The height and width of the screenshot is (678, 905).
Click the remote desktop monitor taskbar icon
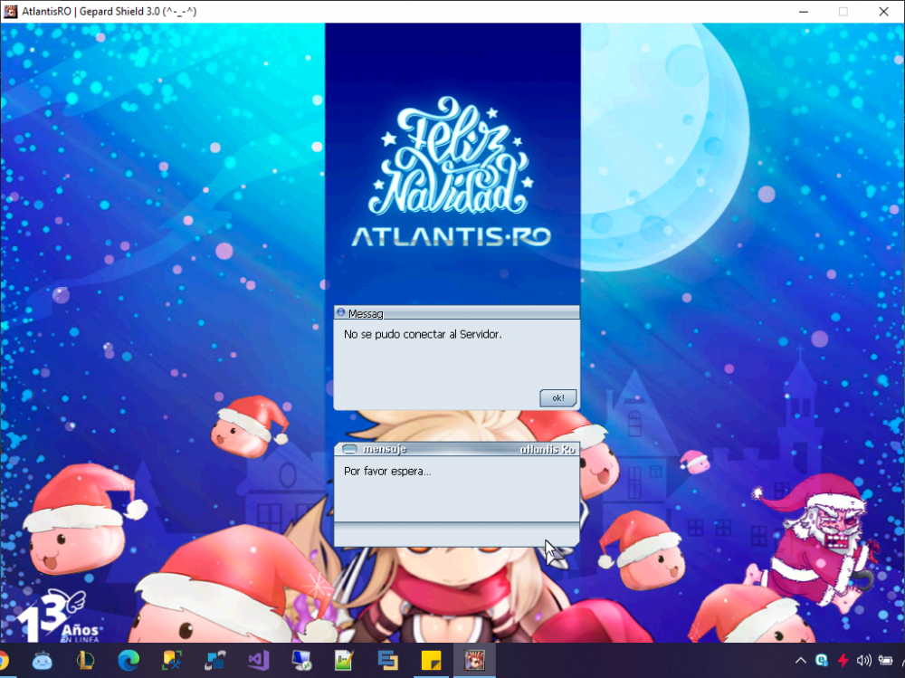[x=301, y=661]
